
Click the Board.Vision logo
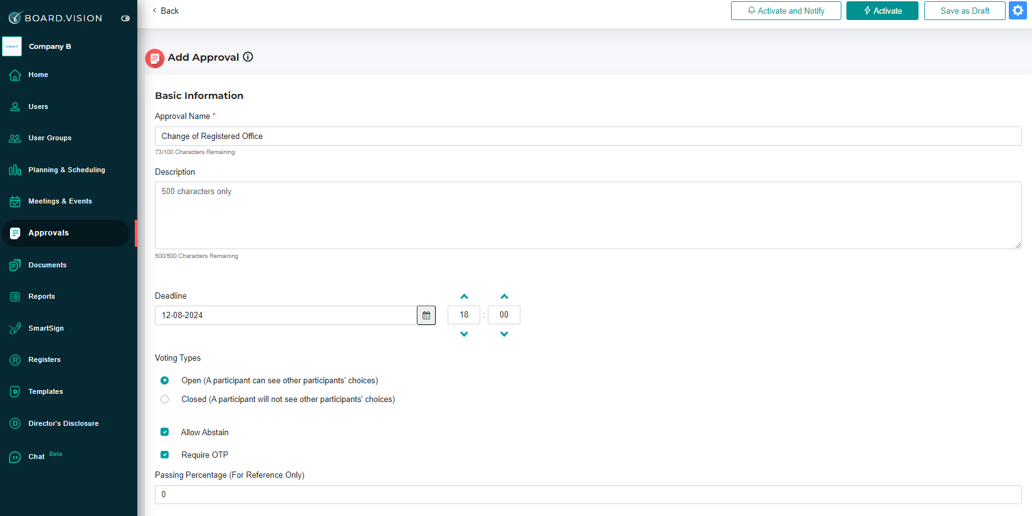click(x=55, y=18)
